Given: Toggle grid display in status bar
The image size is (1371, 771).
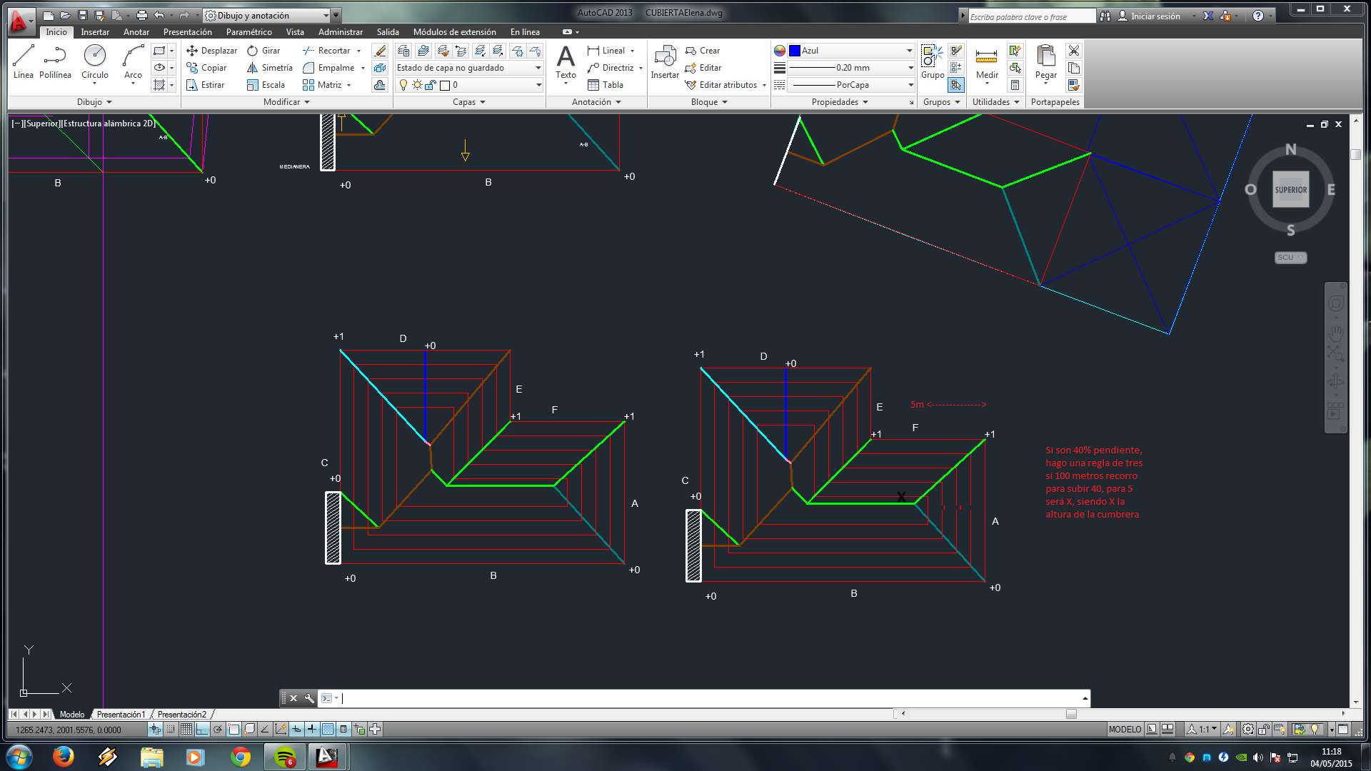Looking at the screenshot, I should pyautogui.click(x=186, y=729).
